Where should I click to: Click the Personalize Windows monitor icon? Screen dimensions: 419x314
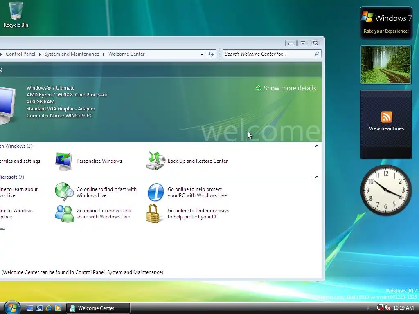click(x=63, y=161)
